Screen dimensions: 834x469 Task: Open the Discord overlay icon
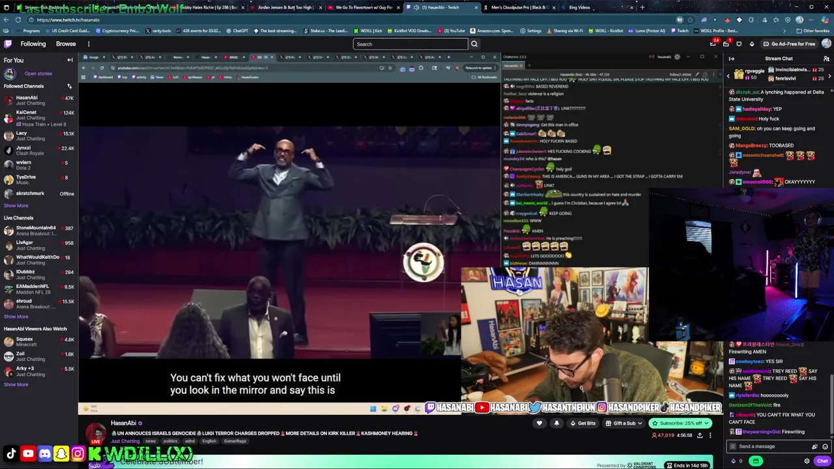[x=45, y=454]
